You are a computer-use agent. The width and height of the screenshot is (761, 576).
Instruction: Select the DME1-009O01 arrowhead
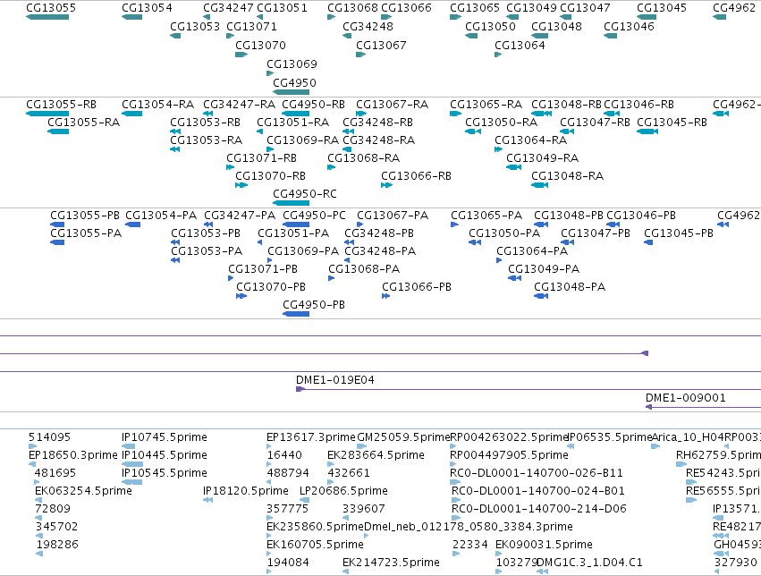(x=649, y=407)
